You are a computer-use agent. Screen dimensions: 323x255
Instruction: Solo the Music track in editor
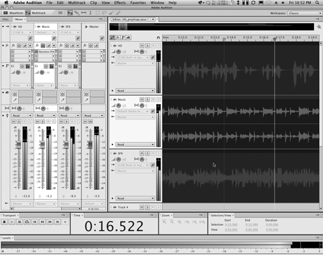pyautogui.click(x=147, y=99)
